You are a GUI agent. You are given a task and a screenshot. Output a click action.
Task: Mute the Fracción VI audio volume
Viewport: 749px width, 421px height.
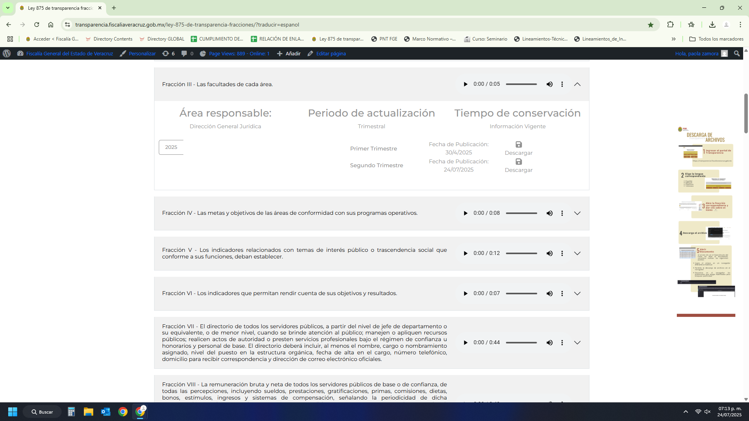tap(549, 294)
